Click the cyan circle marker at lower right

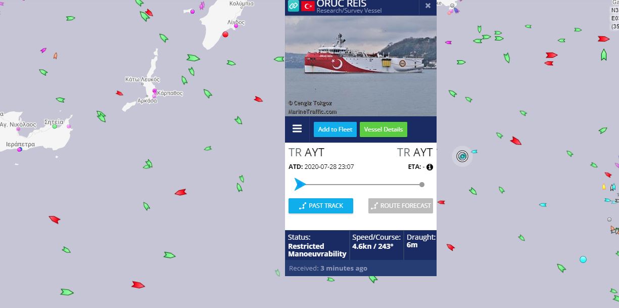[x=583, y=259]
